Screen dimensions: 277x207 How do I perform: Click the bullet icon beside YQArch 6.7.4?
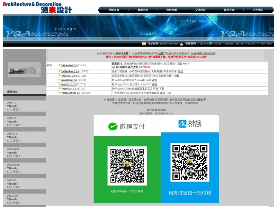[x=60, y=65]
